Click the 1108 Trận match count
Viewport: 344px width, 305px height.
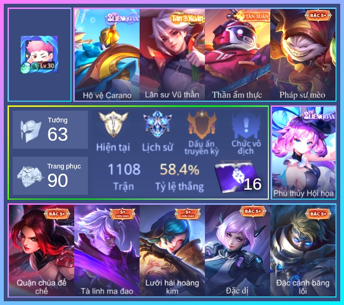click(x=124, y=177)
